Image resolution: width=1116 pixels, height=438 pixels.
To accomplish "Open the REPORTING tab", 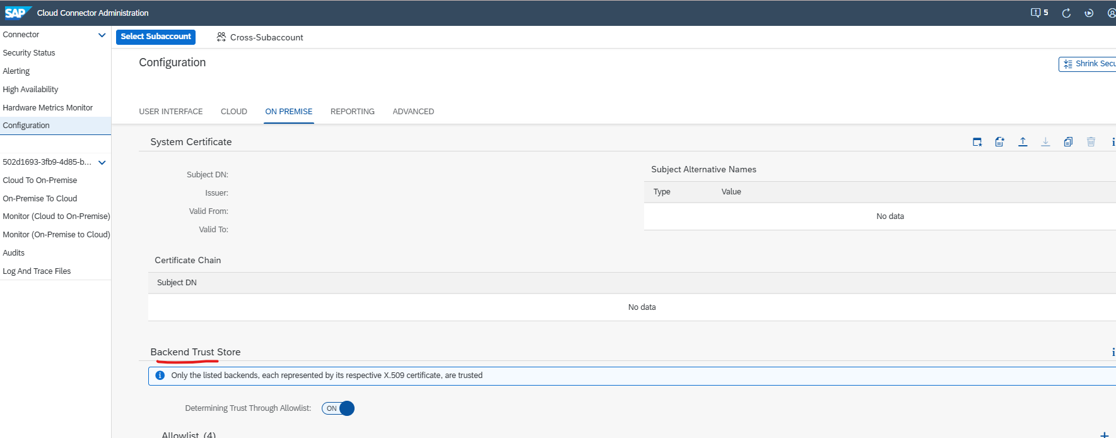I will (353, 112).
